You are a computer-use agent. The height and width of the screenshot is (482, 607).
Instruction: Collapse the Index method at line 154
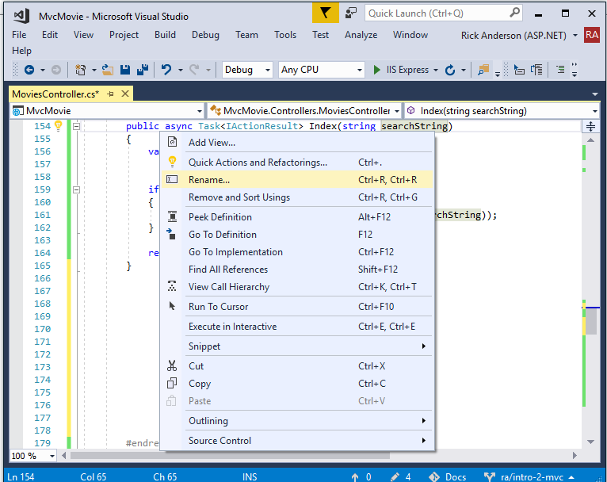click(76, 126)
